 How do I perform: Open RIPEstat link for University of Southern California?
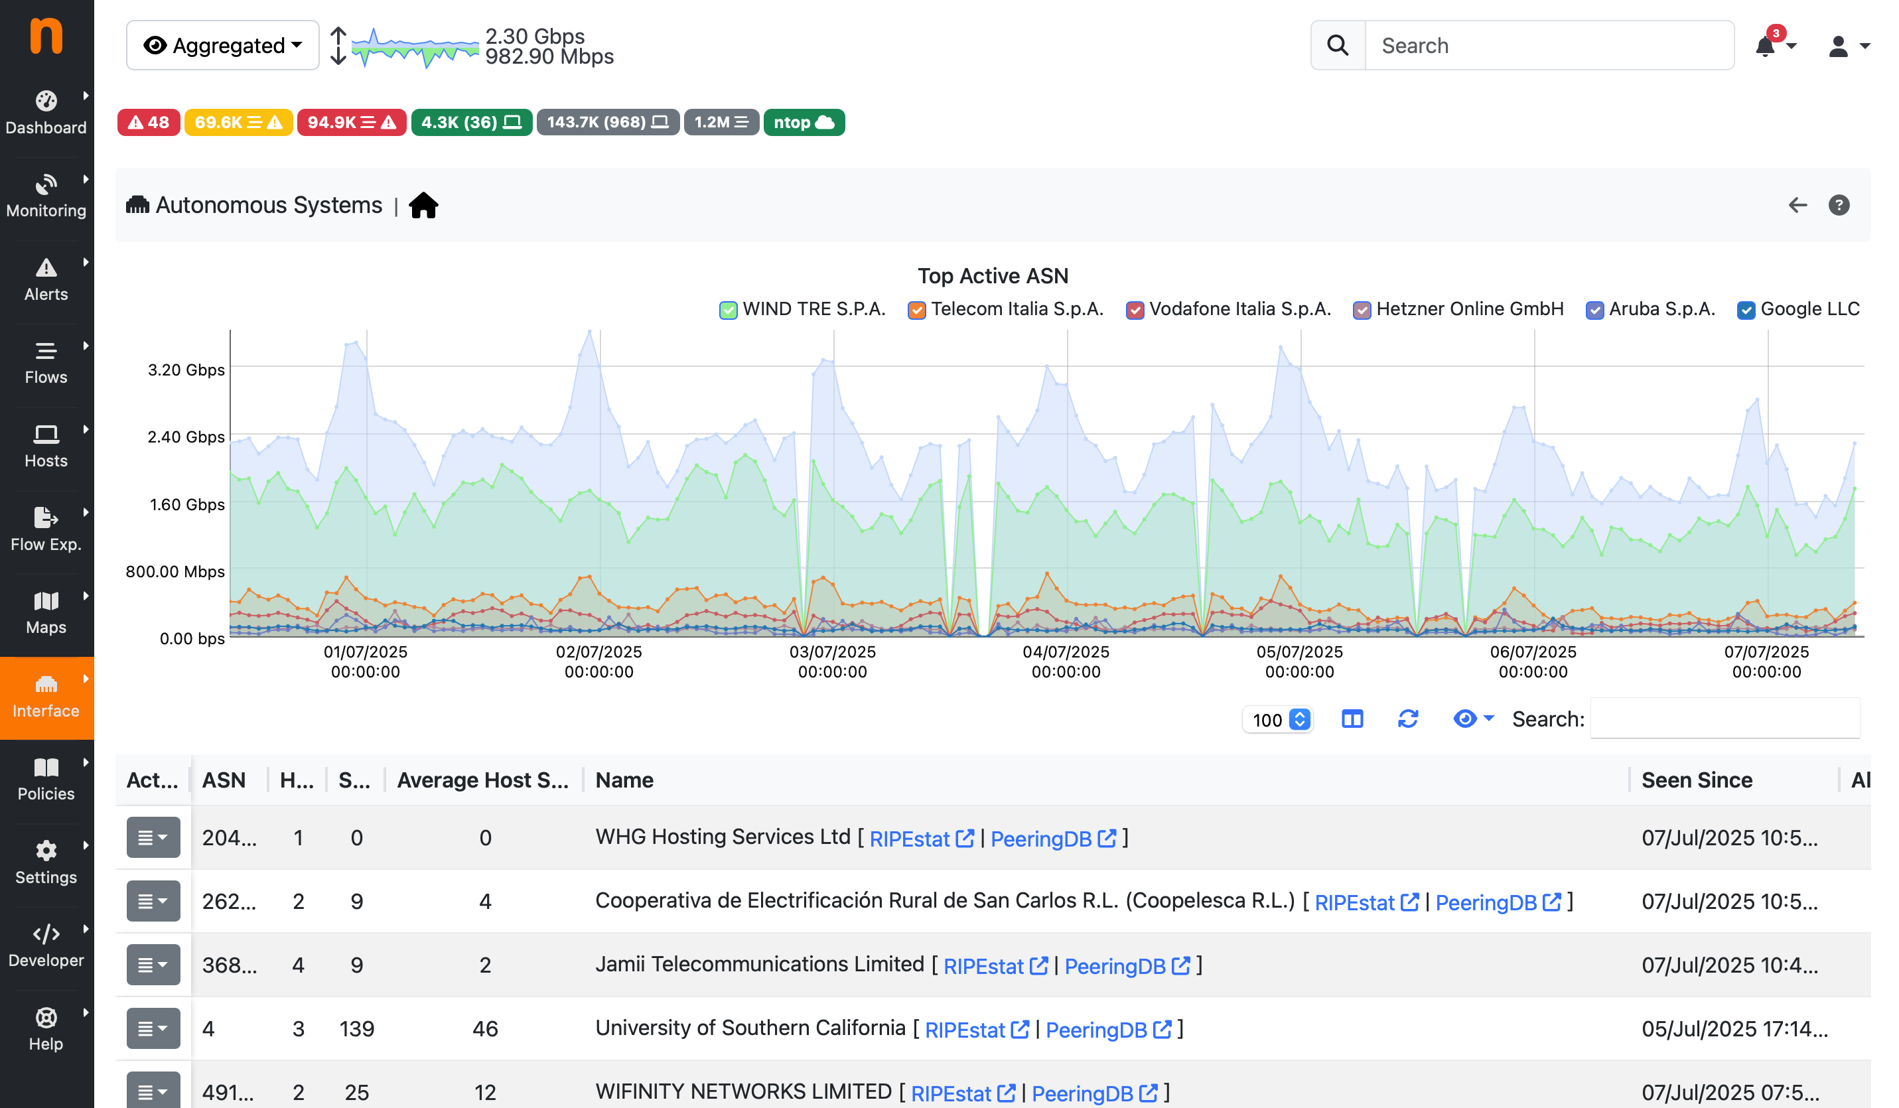click(977, 1030)
